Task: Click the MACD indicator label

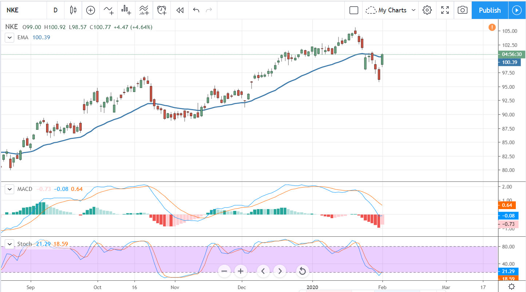Action: click(25, 189)
